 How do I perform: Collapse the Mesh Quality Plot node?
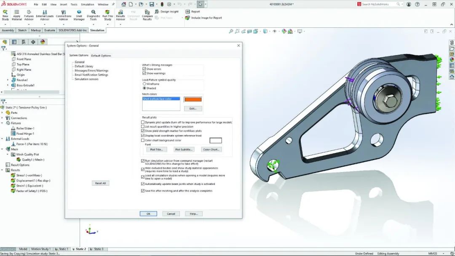pyautogui.click(x=7, y=154)
